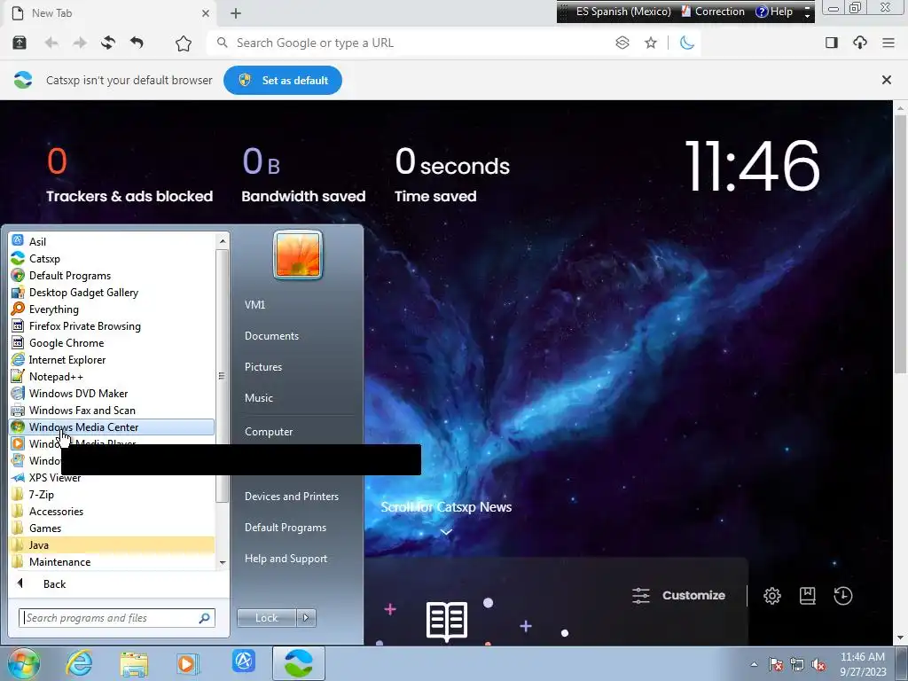Click Customize on the new tab page
The height and width of the screenshot is (681, 908).
pos(678,595)
